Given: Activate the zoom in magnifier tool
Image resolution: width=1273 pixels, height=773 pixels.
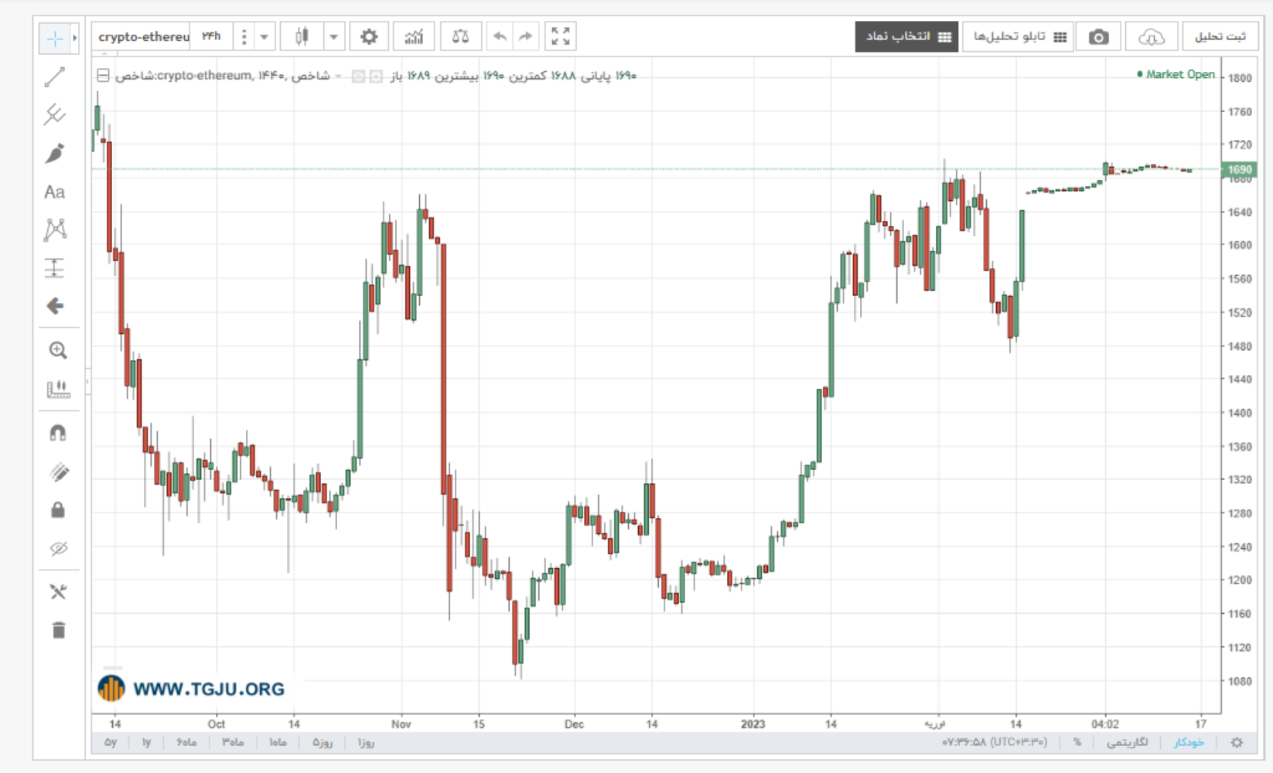Looking at the screenshot, I should click(58, 350).
